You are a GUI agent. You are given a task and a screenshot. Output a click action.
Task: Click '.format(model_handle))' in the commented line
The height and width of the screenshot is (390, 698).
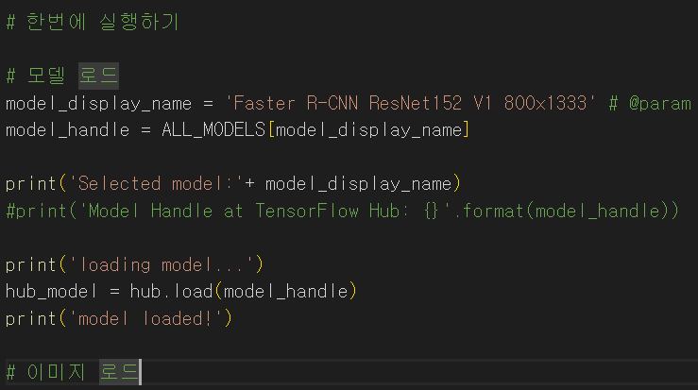pos(566,211)
